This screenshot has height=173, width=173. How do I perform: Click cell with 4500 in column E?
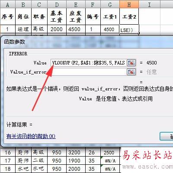(x=76, y=29)
